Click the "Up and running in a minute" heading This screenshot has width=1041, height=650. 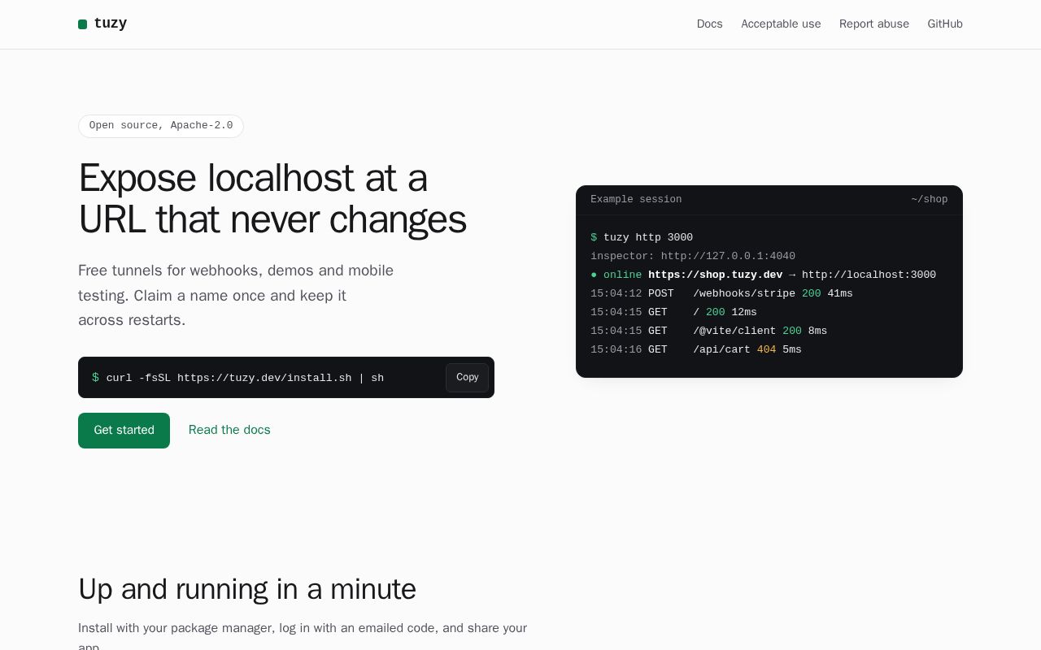247,589
